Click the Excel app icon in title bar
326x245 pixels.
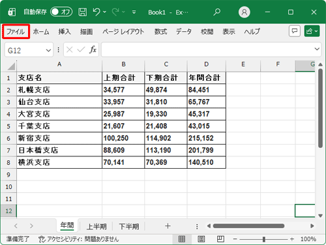12,12
